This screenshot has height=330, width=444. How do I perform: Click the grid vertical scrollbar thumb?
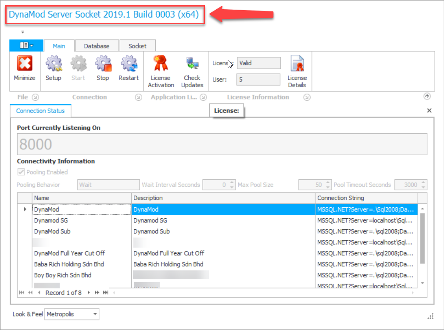(422, 238)
